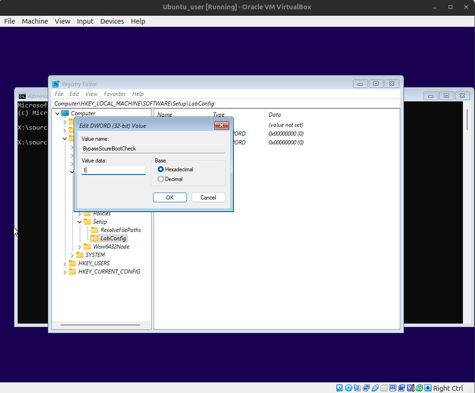The image size is (475, 393).
Task: Minimize the Registry Editor window
Action: 360,84
